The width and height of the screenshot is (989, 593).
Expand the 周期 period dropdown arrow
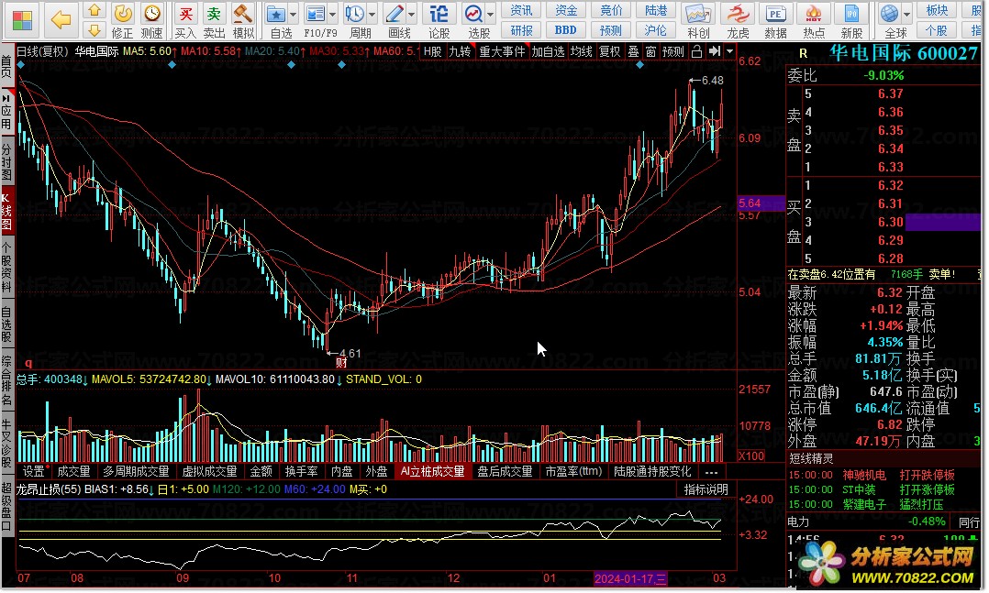(372, 15)
